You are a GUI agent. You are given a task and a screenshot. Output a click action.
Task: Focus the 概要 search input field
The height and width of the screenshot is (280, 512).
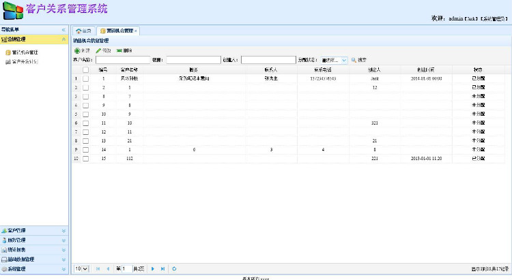coord(194,60)
